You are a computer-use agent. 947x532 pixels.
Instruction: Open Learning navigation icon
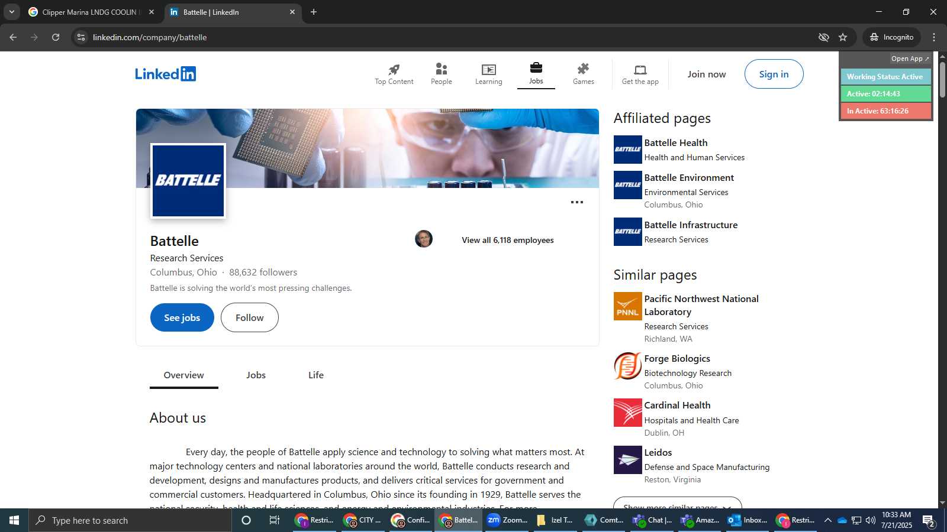(488, 69)
